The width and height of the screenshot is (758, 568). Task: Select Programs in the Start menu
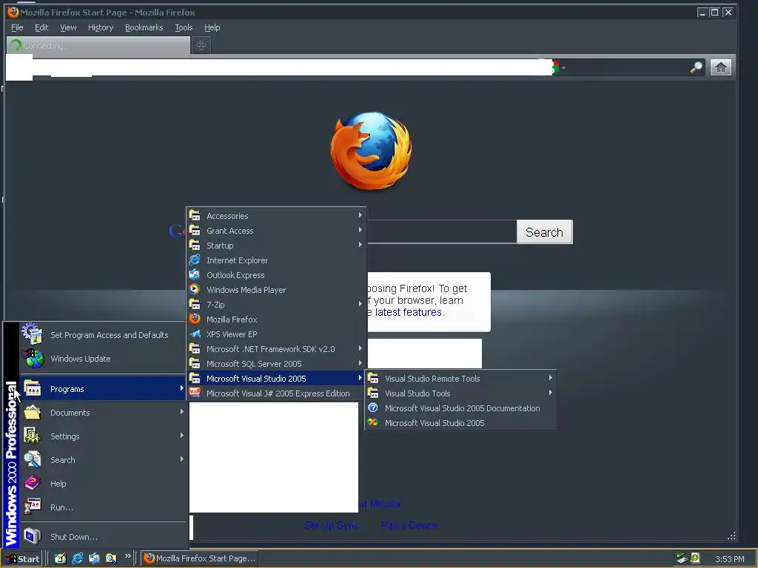point(103,389)
